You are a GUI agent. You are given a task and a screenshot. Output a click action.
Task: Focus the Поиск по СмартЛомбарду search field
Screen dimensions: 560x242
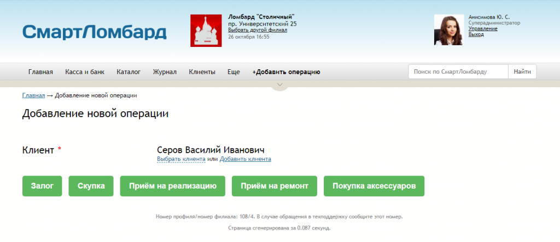(458, 72)
